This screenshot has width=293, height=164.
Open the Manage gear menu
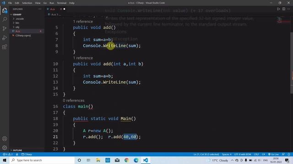coord(5,148)
